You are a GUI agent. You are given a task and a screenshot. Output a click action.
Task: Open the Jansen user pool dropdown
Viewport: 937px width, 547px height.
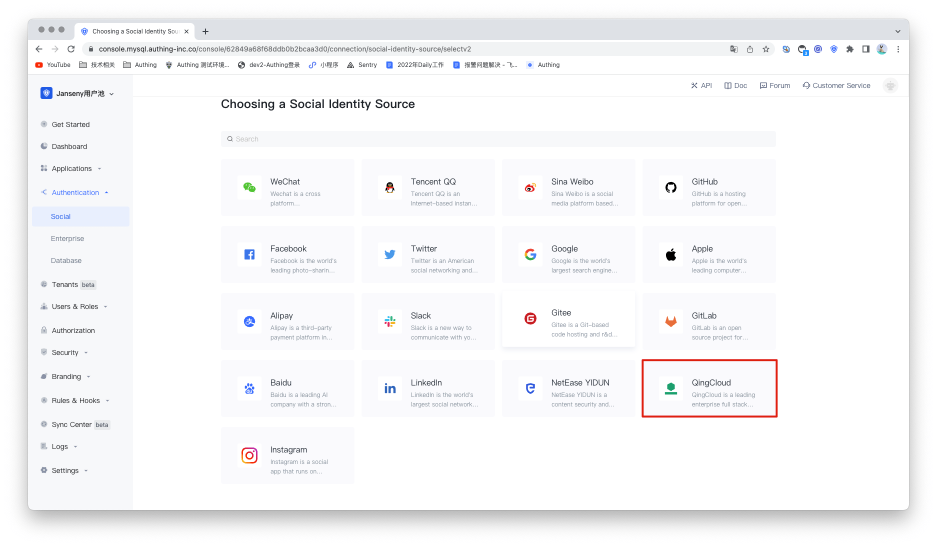(78, 93)
